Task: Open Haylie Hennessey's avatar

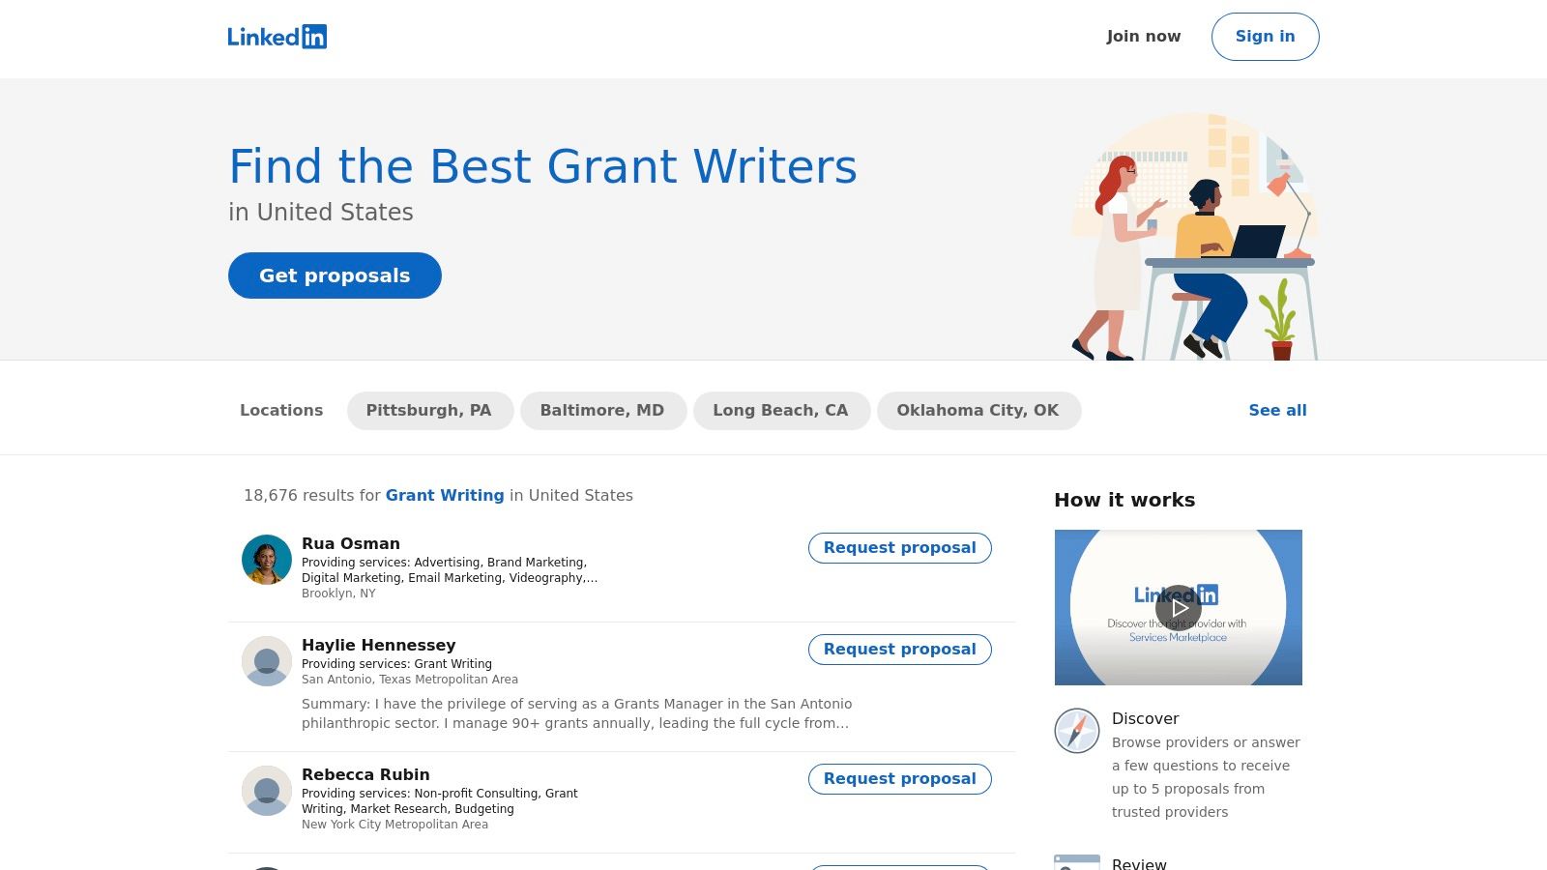Action: (x=267, y=661)
